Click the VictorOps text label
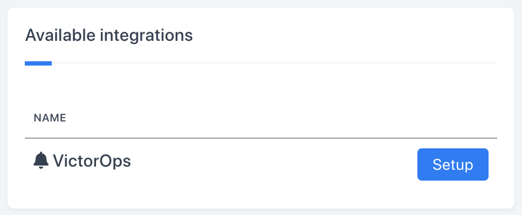The width and height of the screenshot is (522, 215). (x=92, y=161)
